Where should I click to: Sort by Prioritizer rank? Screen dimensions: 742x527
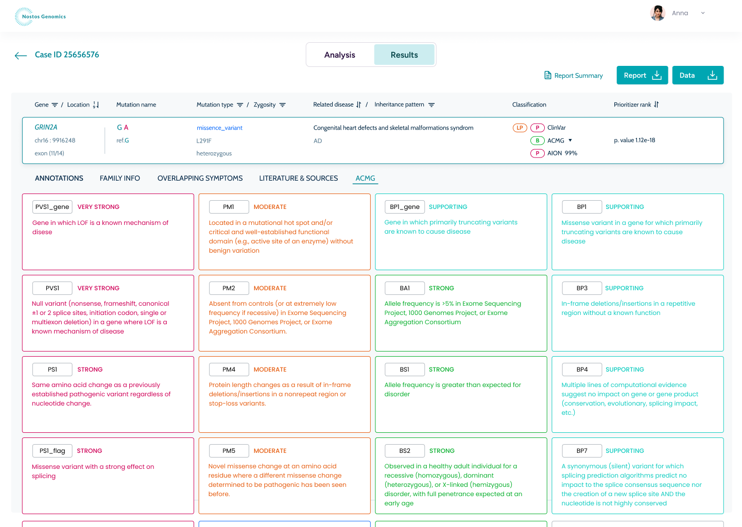(656, 104)
